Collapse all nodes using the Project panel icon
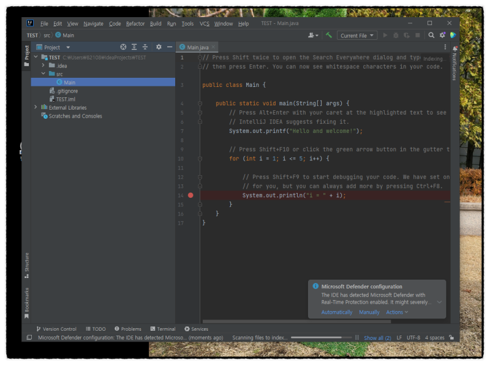Screen dimensions: 490x365 (145, 47)
